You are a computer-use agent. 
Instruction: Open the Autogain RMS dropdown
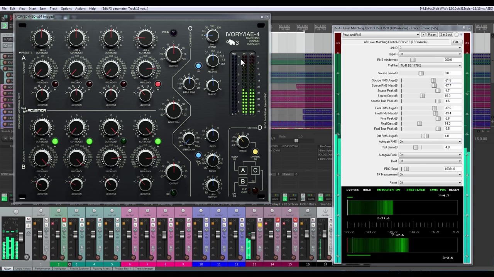(x=430, y=142)
